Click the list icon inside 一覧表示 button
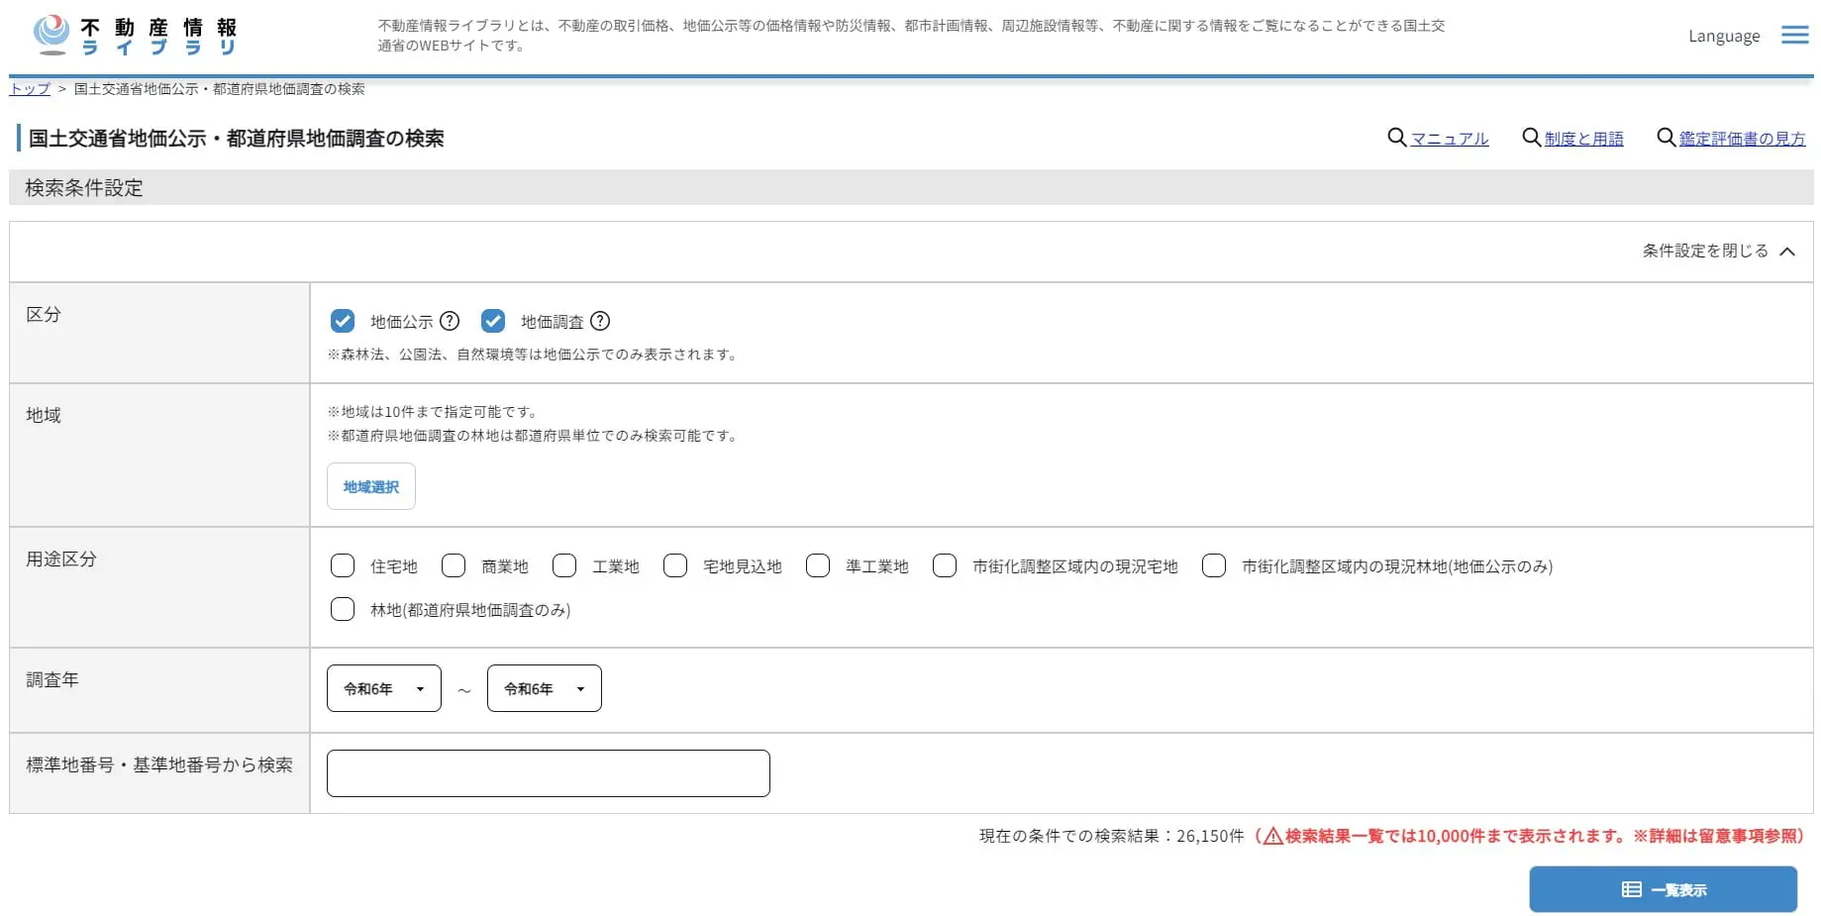Image resolution: width=1821 pixels, height=916 pixels. 1630,888
